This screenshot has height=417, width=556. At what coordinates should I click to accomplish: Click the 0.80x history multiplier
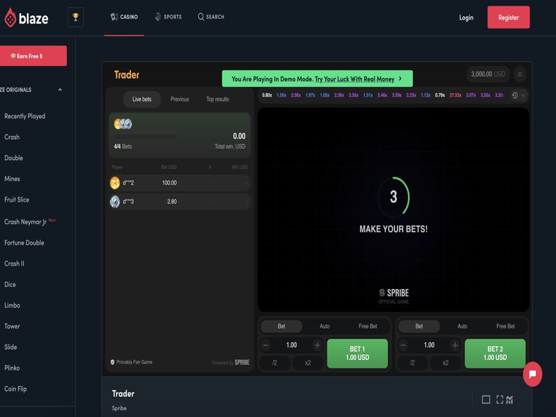pos(267,95)
